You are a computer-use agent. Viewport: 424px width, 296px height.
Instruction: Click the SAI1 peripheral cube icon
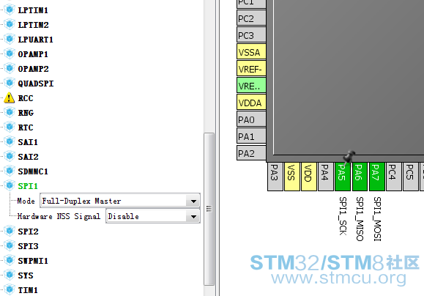10,141
